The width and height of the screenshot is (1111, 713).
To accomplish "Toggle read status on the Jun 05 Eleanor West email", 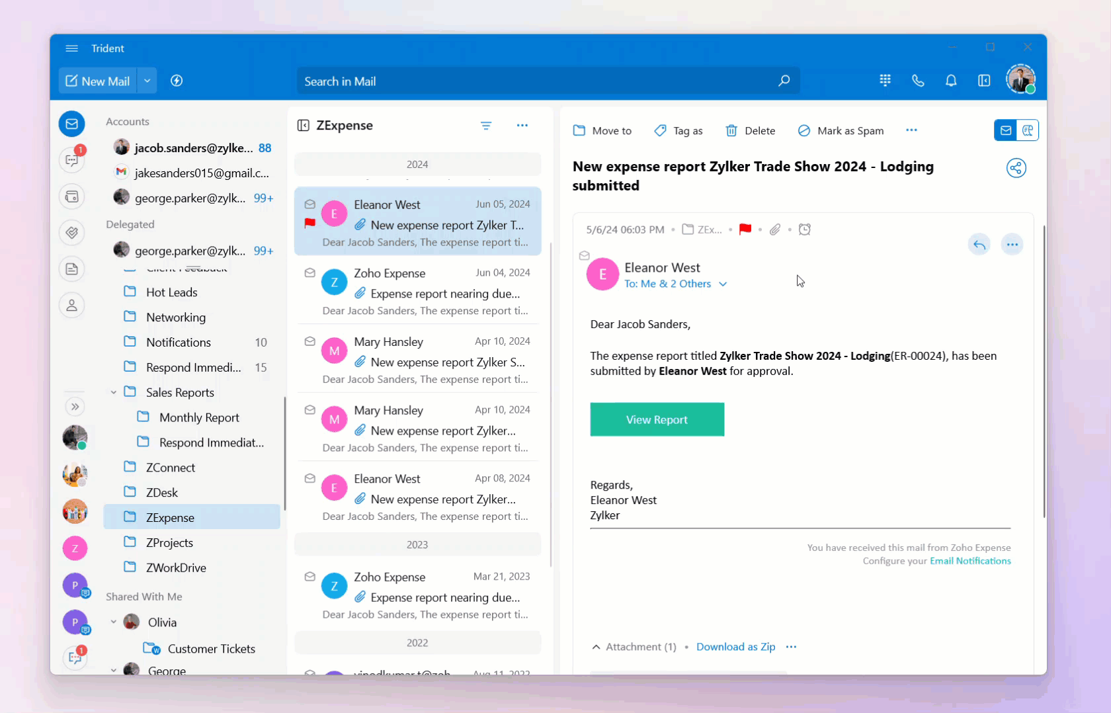I will (309, 204).
